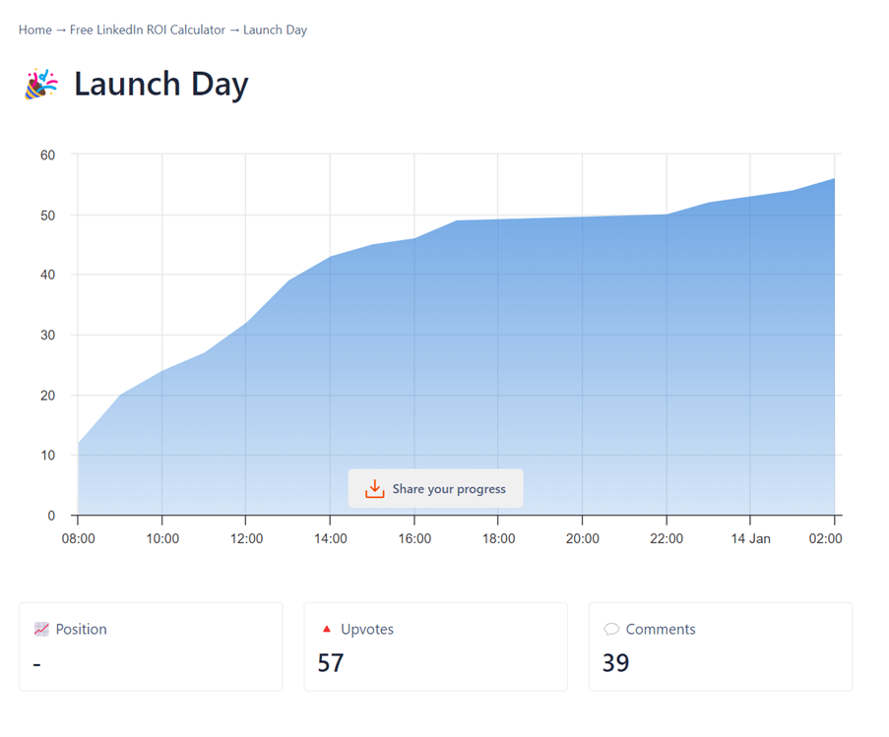Image resolution: width=889 pixels, height=737 pixels.
Task: Click the party popper emoji icon
Action: click(x=41, y=85)
